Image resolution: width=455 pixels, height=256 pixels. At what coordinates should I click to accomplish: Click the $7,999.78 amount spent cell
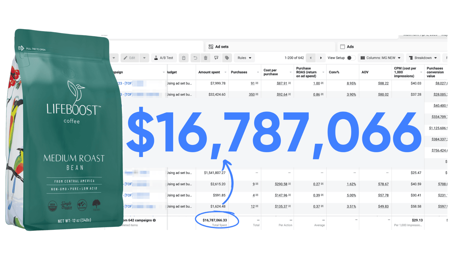pyautogui.click(x=218, y=83)
